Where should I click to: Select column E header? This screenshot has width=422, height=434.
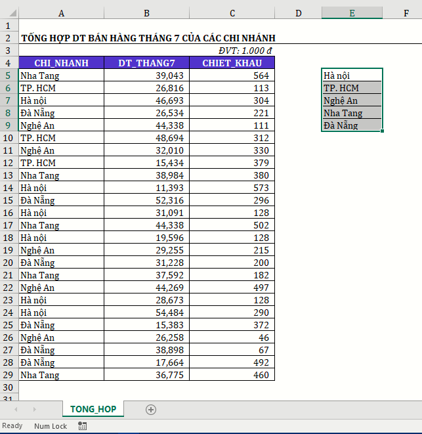pos(352,13)
